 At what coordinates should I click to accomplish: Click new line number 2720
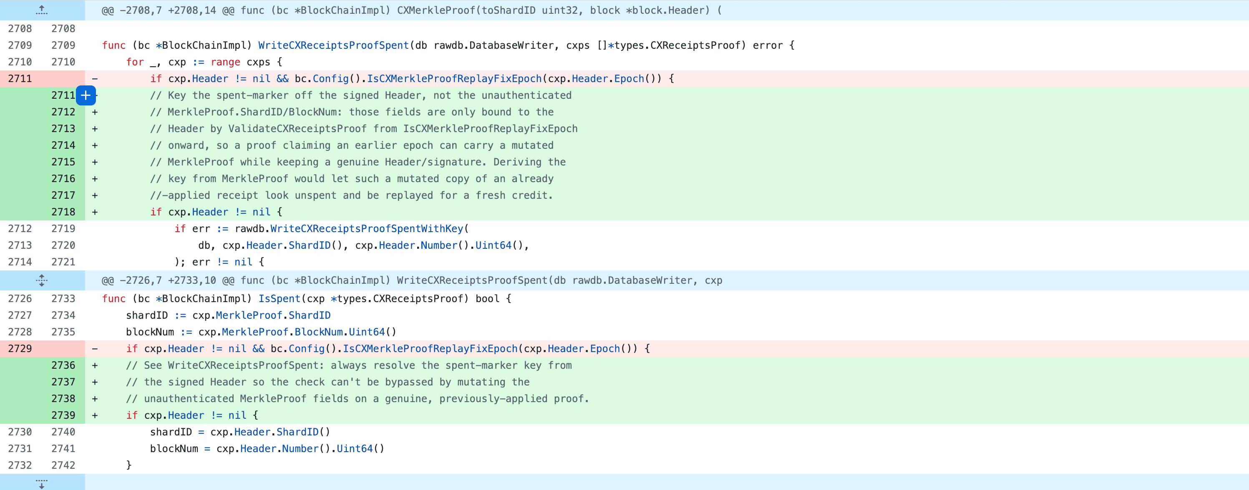[x=63, y=245]
